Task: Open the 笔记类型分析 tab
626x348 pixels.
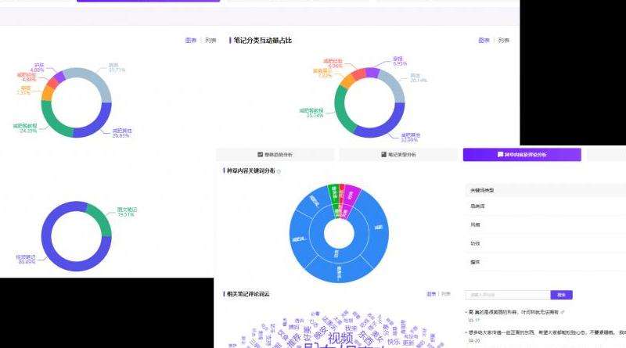Action: coord(398,155)
